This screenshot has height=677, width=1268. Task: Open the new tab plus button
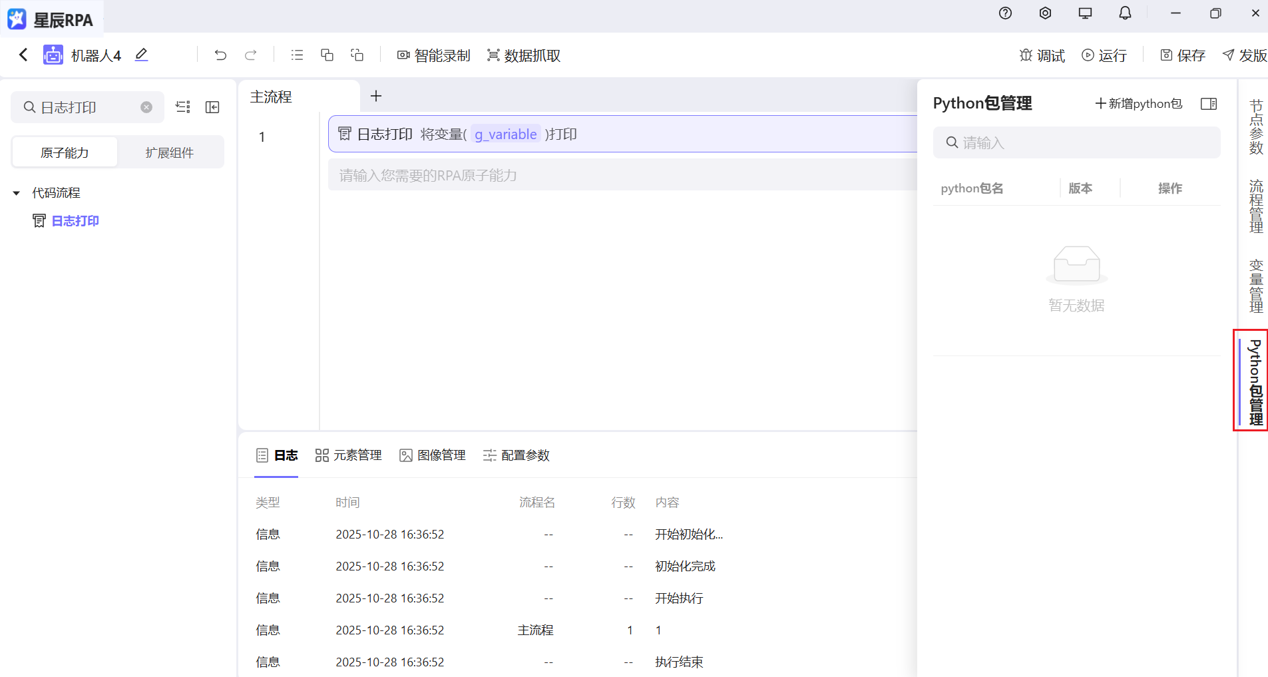point(376,96)
